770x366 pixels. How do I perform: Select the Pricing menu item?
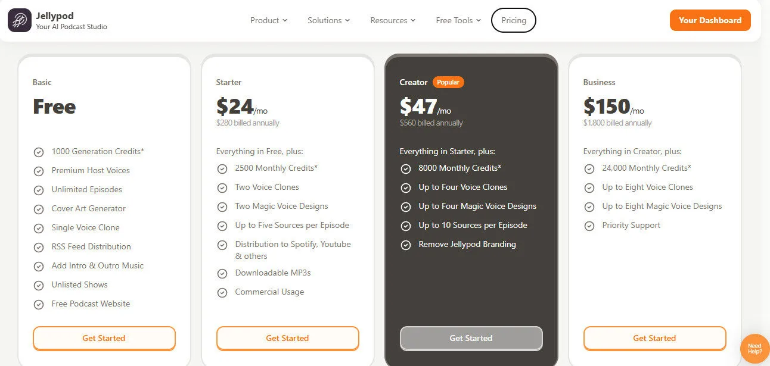513,20
